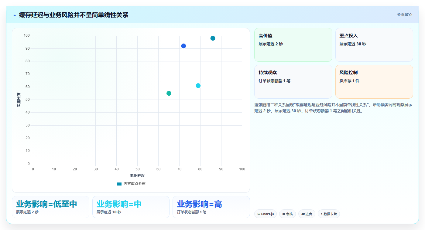Screen dimensions: 425x230
Task: Click 订单状态断裂 1 笔 in 持续观察 card
Action: click(275, 81)
